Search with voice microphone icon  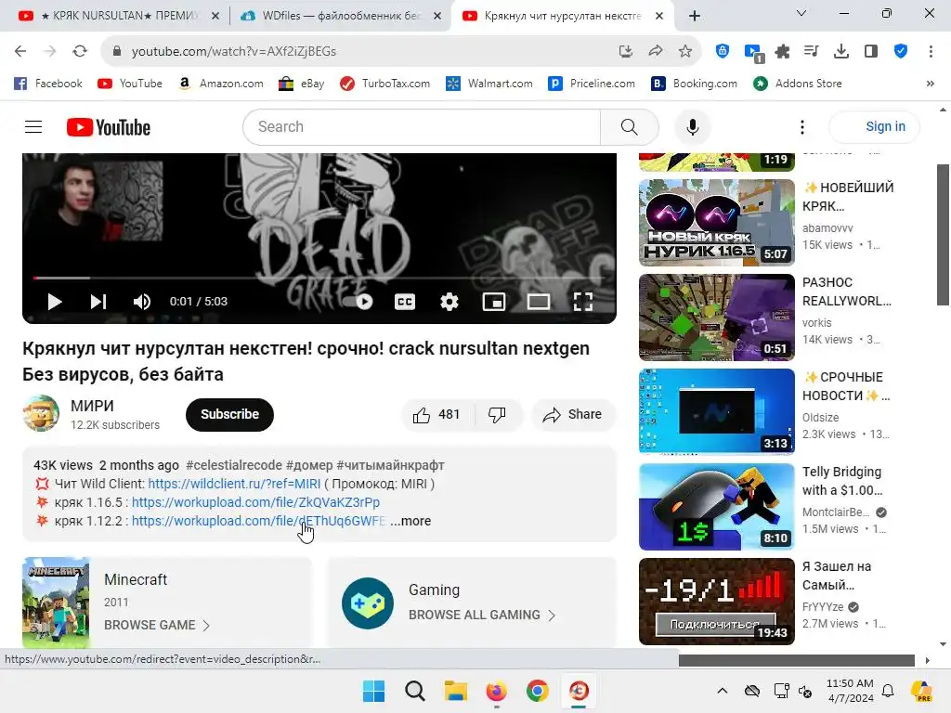693,126
